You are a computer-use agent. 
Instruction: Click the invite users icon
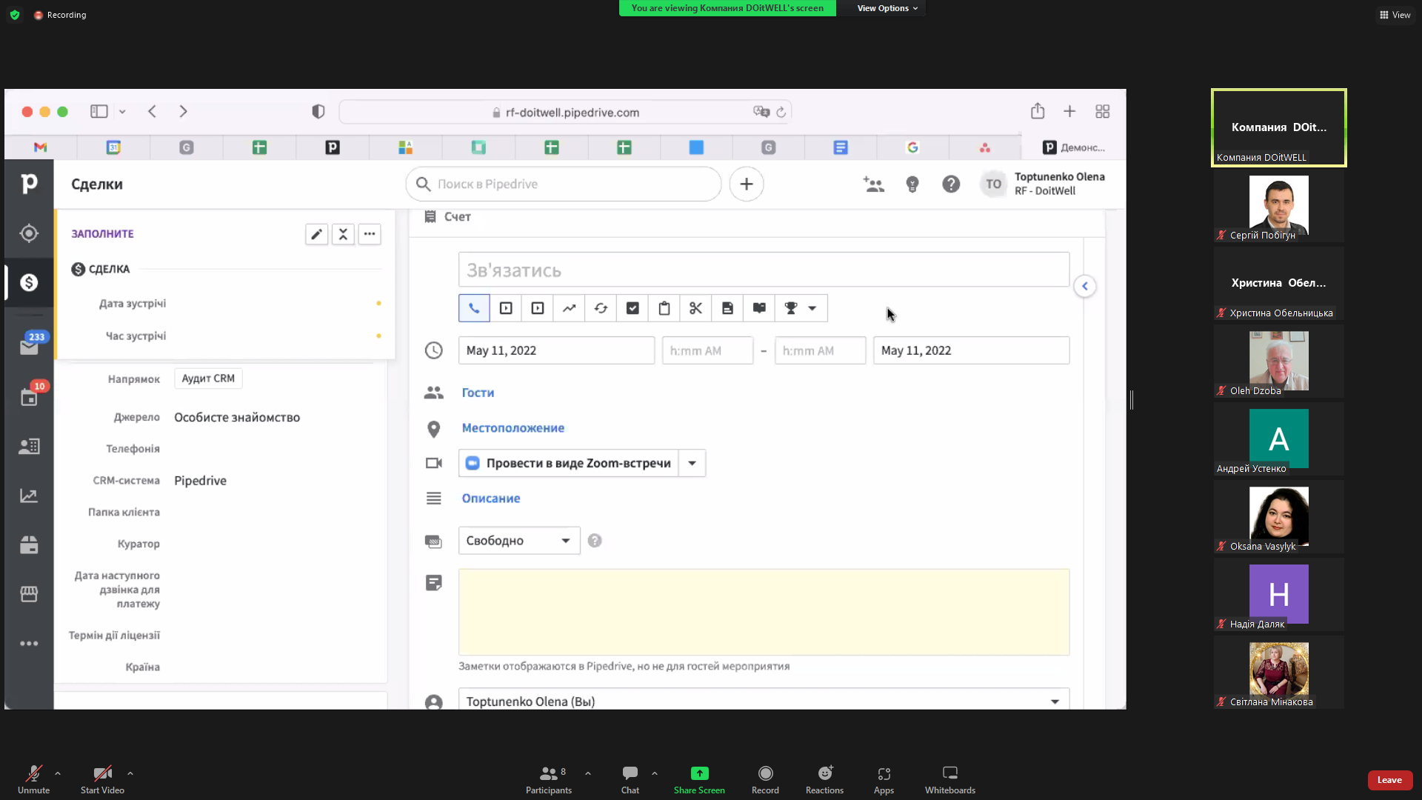tap(874, 184)
